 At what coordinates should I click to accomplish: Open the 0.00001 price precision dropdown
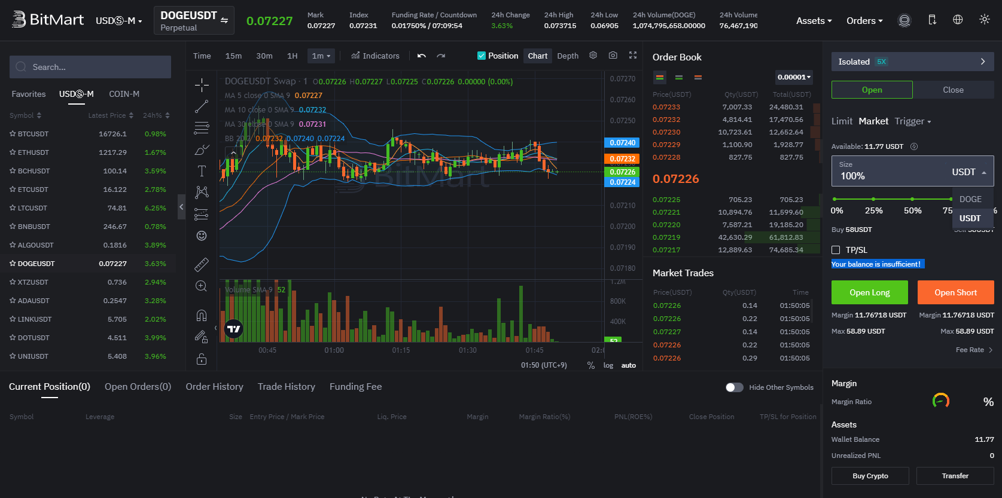tap(794, 77)
